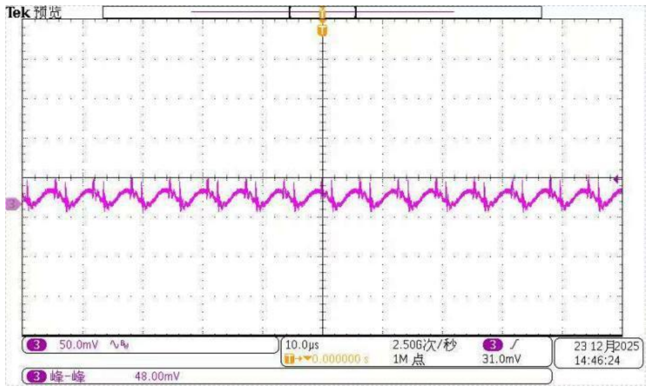Click the 48.00mV peak-to-peak value

point(158,376)
